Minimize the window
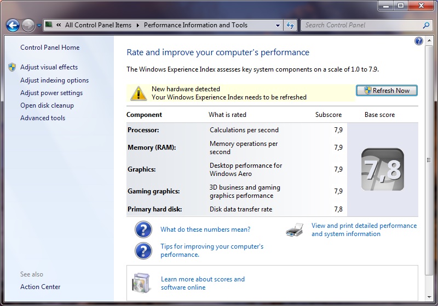 pos(386,6)
